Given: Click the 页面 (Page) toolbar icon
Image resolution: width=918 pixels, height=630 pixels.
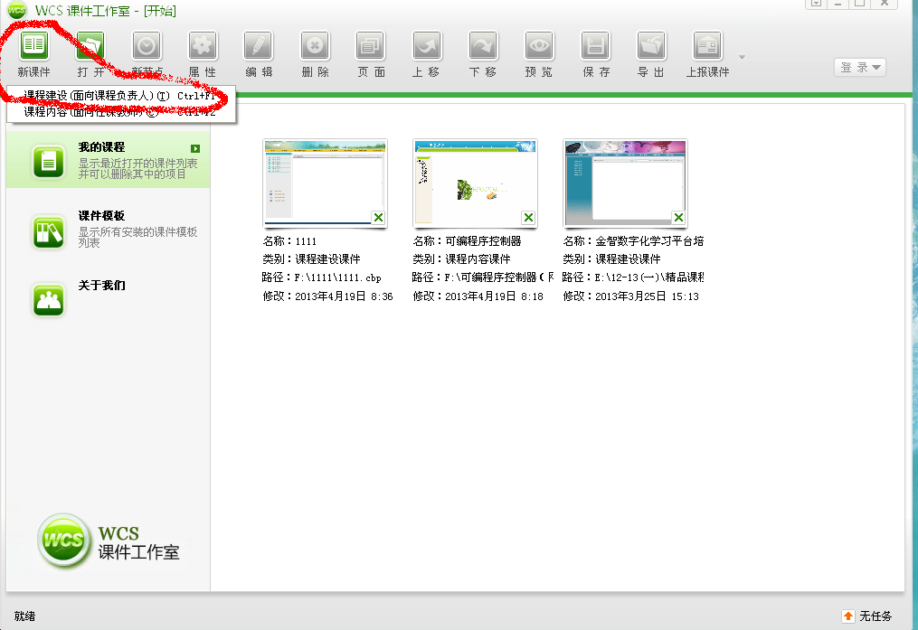Looking at the screenshot, I should (371, 45).
